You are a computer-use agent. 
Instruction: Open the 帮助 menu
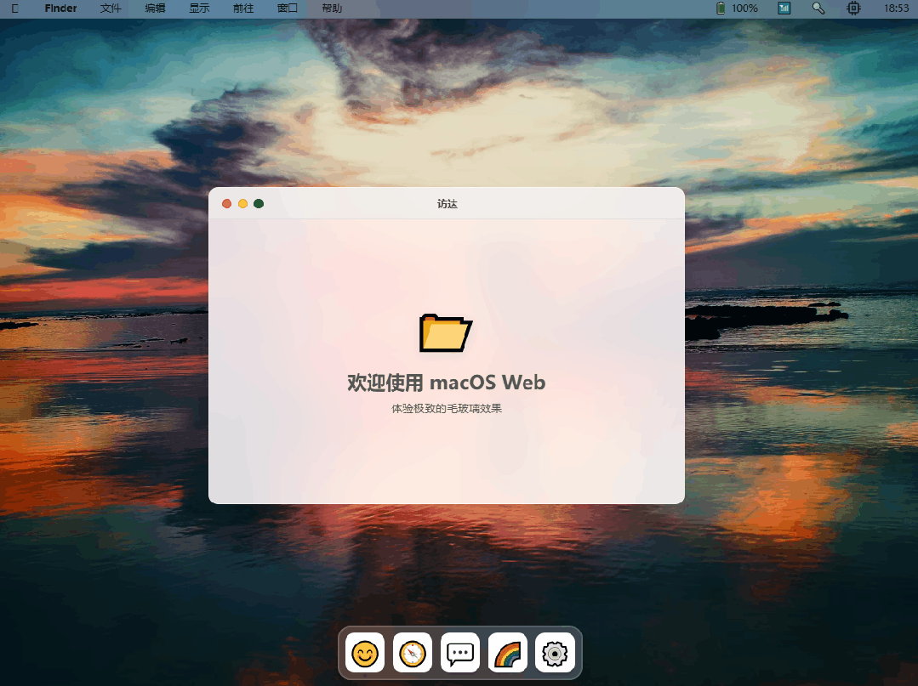(x=332, y=9)
